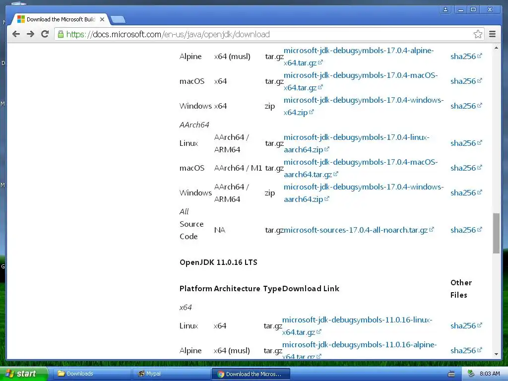508x381 pixels.
Task: Select the Chrome taskbar button
Action: tap(251, 374)
